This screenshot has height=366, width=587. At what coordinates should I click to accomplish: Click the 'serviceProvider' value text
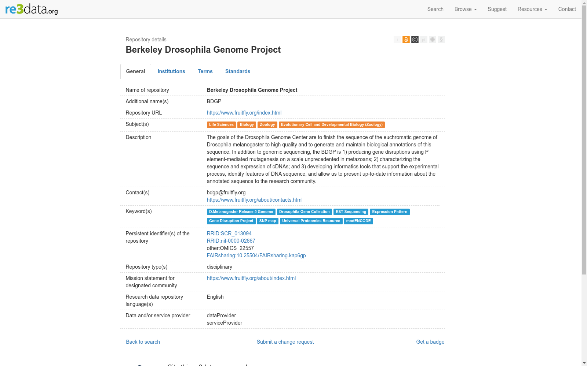coord(225,323)
